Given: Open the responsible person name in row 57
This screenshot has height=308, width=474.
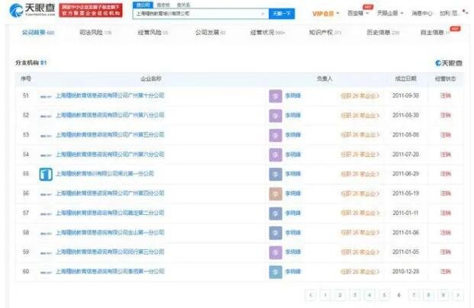Looking at the screenshot, I should click(293, 213).
